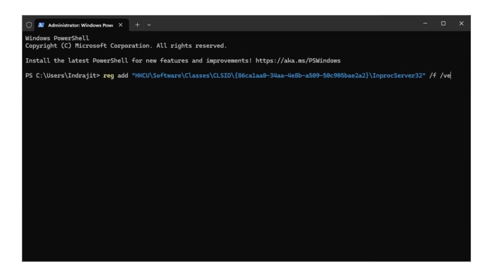Click the minimize icon in the titlebar
Viewport: 493px width, 277px height.
point(425,23)
